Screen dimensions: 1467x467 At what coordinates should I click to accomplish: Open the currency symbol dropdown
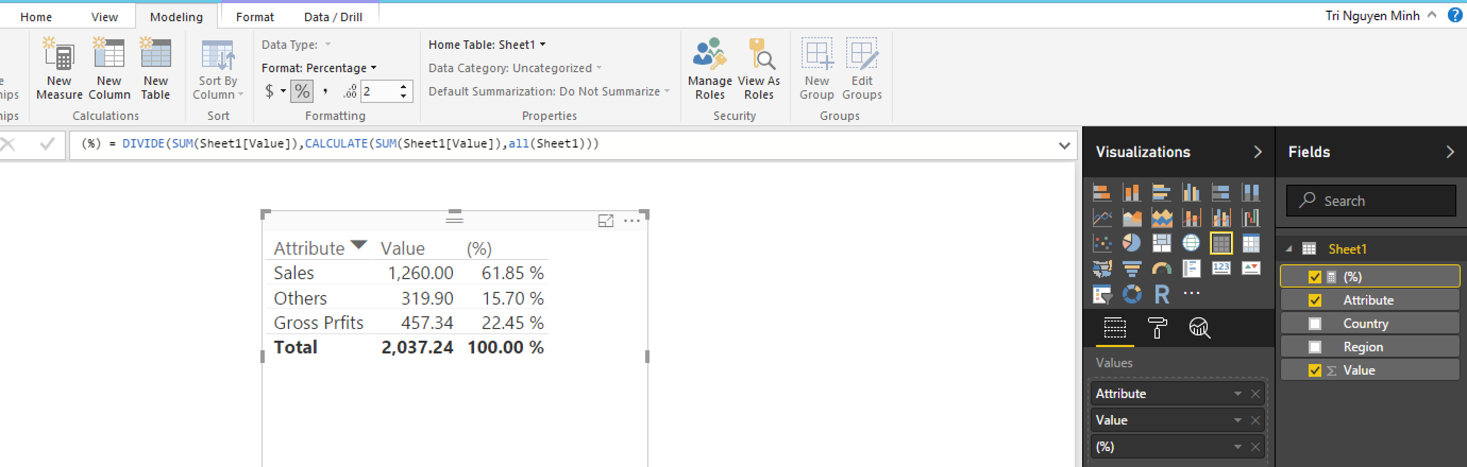[x=283, y=91]
